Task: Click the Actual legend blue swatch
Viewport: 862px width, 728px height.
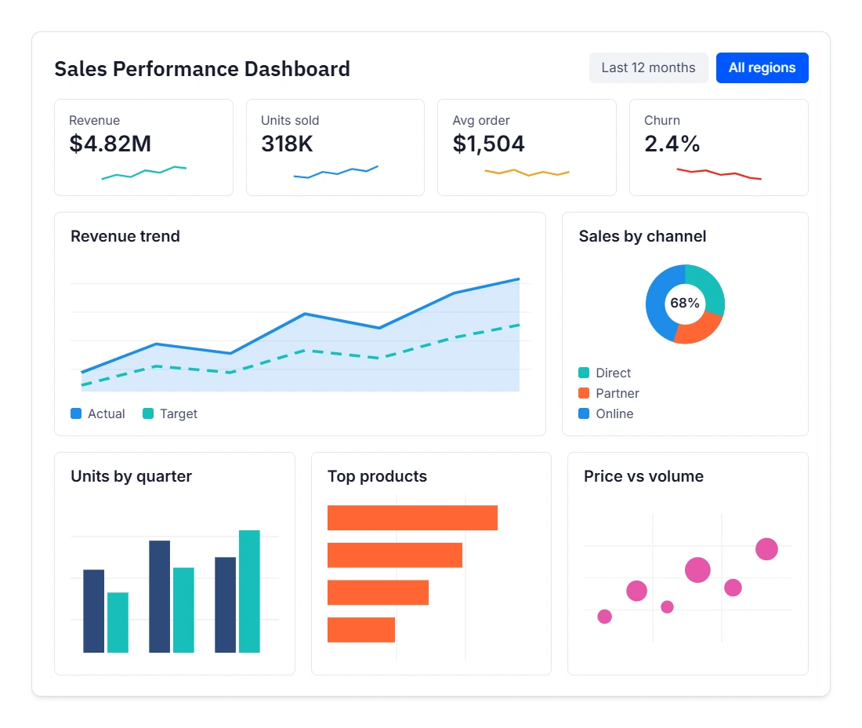Action: point(77,413)
